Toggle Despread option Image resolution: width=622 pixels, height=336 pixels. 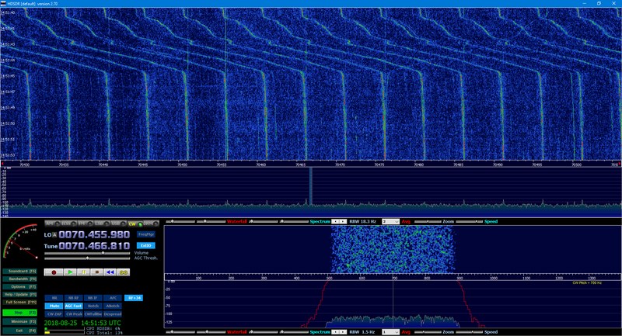(x=113, y=313)
